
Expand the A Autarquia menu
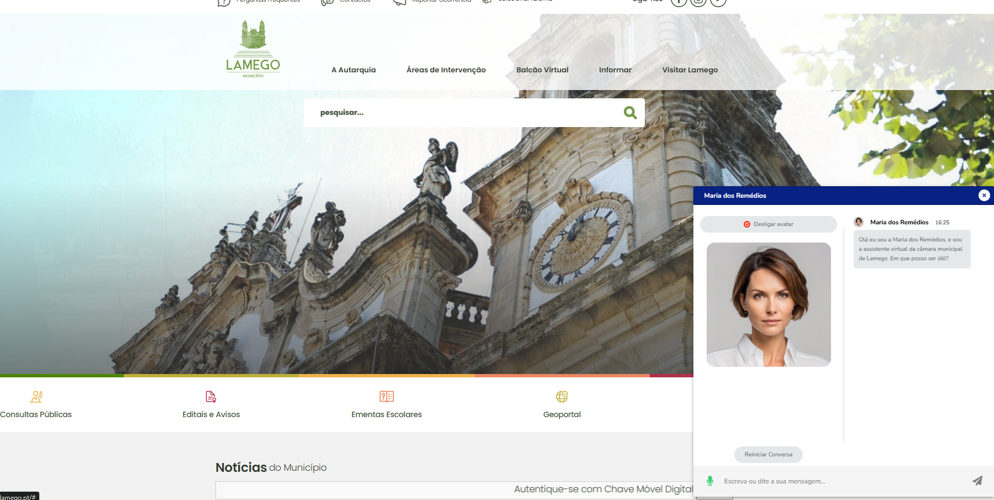[354, 70]
